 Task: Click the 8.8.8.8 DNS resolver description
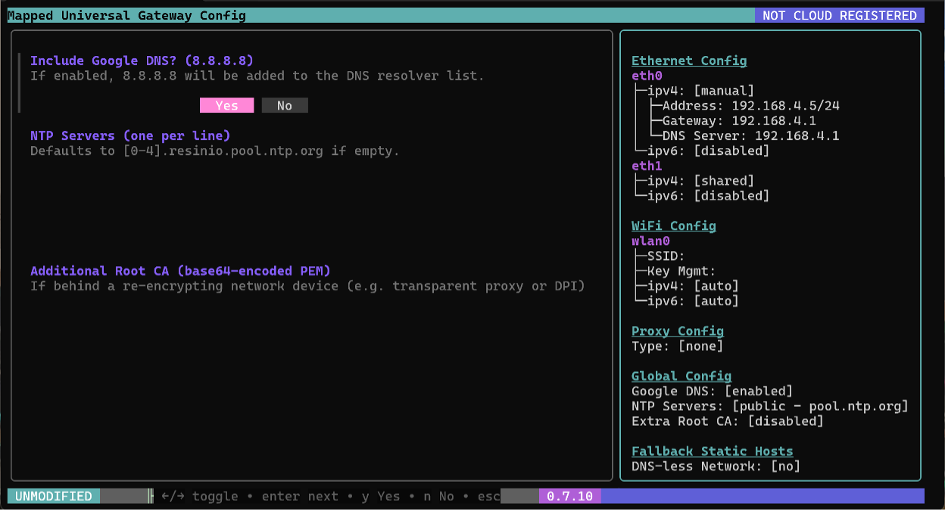[x=257, y=76]
